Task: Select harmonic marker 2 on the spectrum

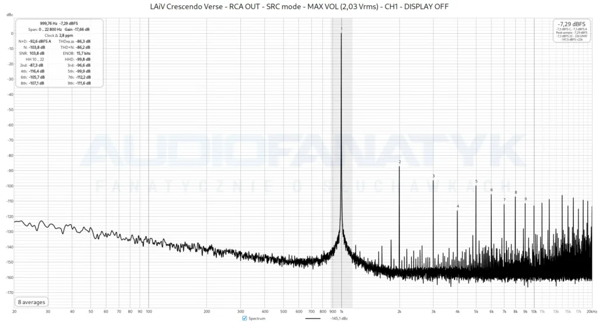Action: (400, 162)
